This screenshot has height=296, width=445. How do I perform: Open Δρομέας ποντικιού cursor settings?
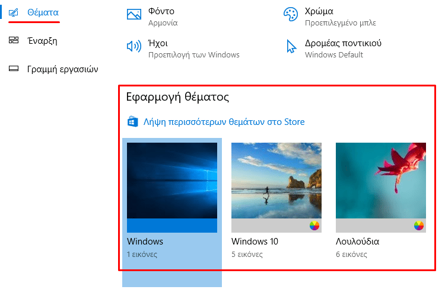334,49
